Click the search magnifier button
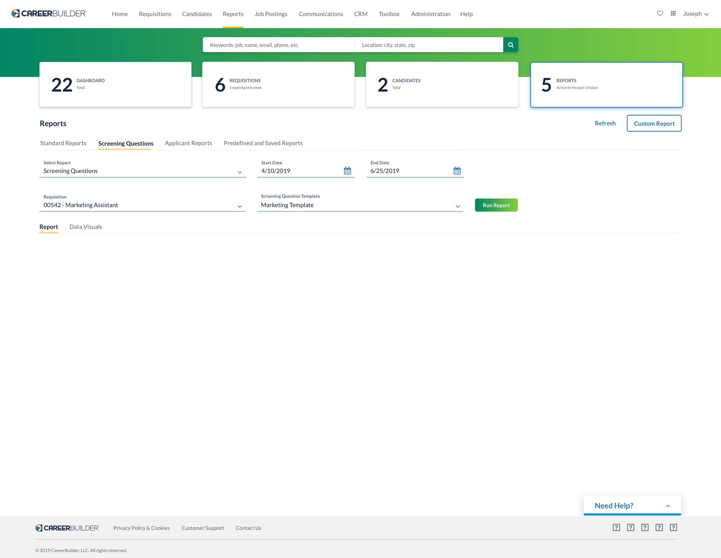The height and width of the screenshot is (558, 721). pos(510,45)
